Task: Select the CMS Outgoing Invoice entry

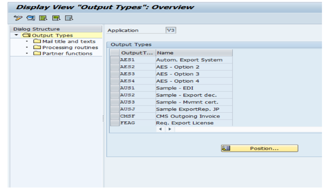Action: [x=188, y=116]
